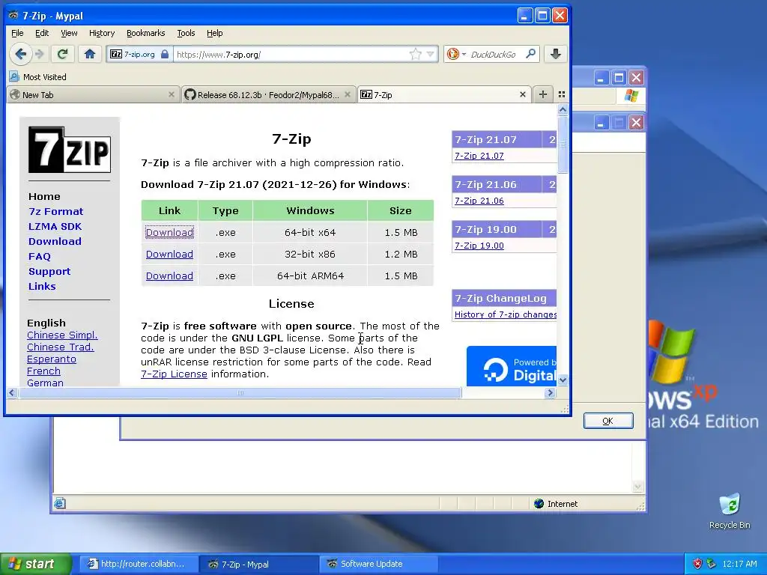Click OK in the background dialog
The width and height of the screenshot is (767, 575).
click(608, 421)
